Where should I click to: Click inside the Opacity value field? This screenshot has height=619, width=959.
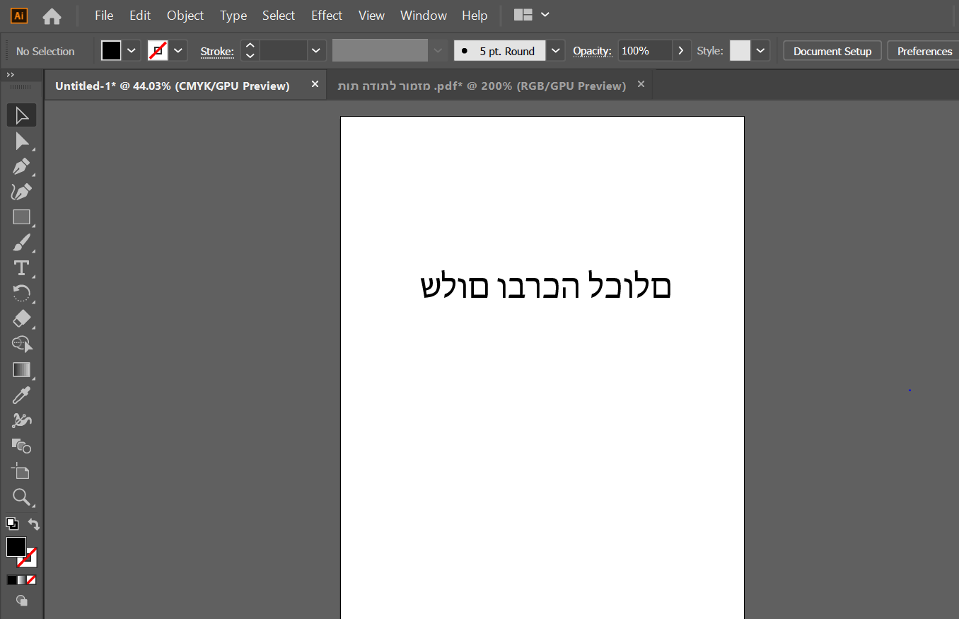640,50
